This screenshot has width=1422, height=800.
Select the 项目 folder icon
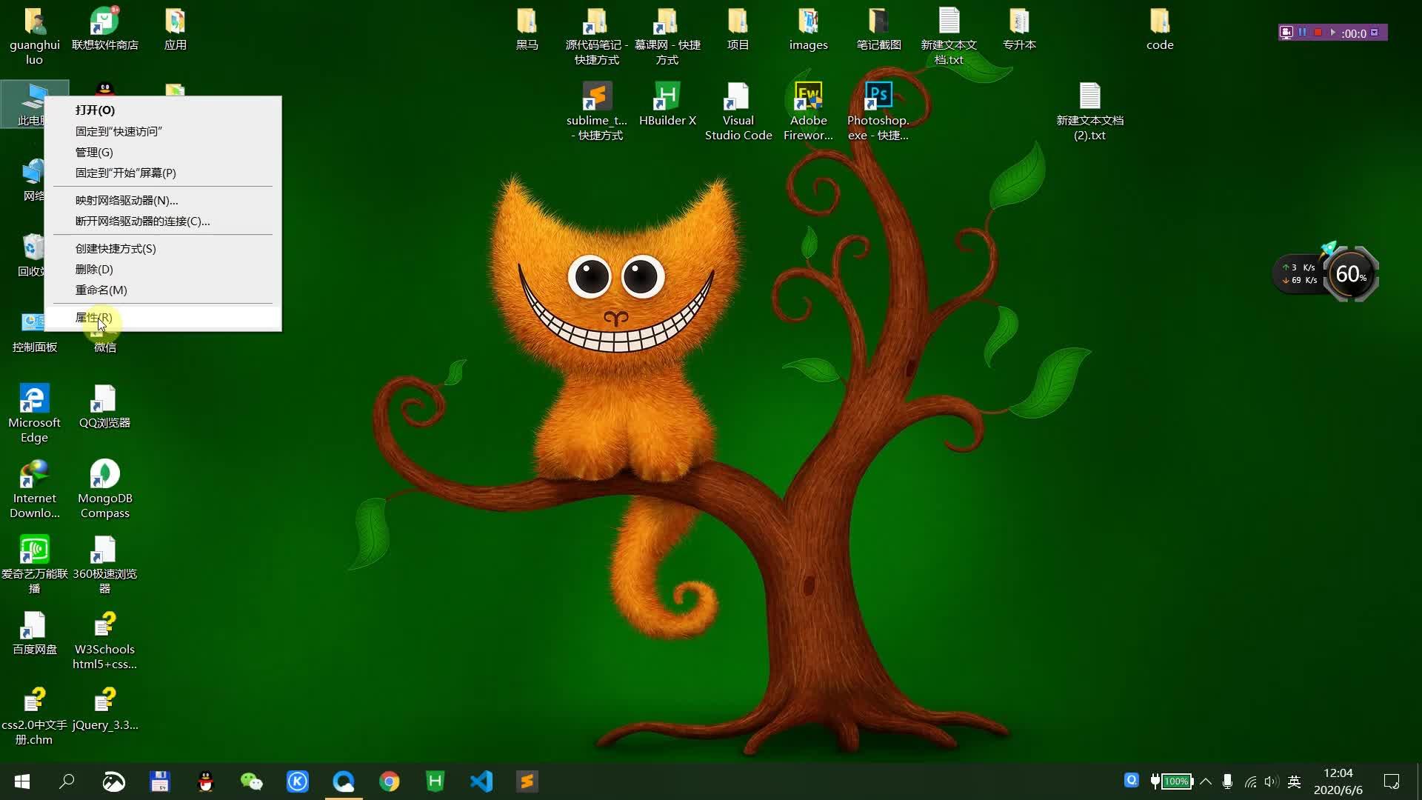738,30
